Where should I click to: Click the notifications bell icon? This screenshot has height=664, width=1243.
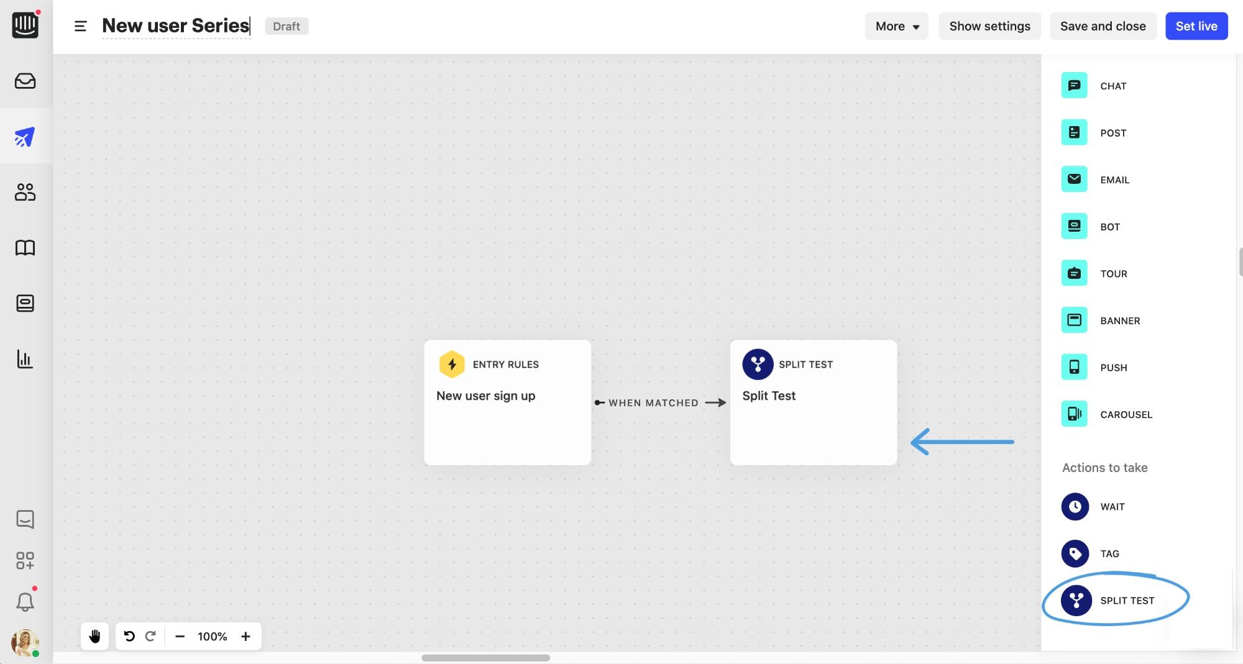coord(25,601)
